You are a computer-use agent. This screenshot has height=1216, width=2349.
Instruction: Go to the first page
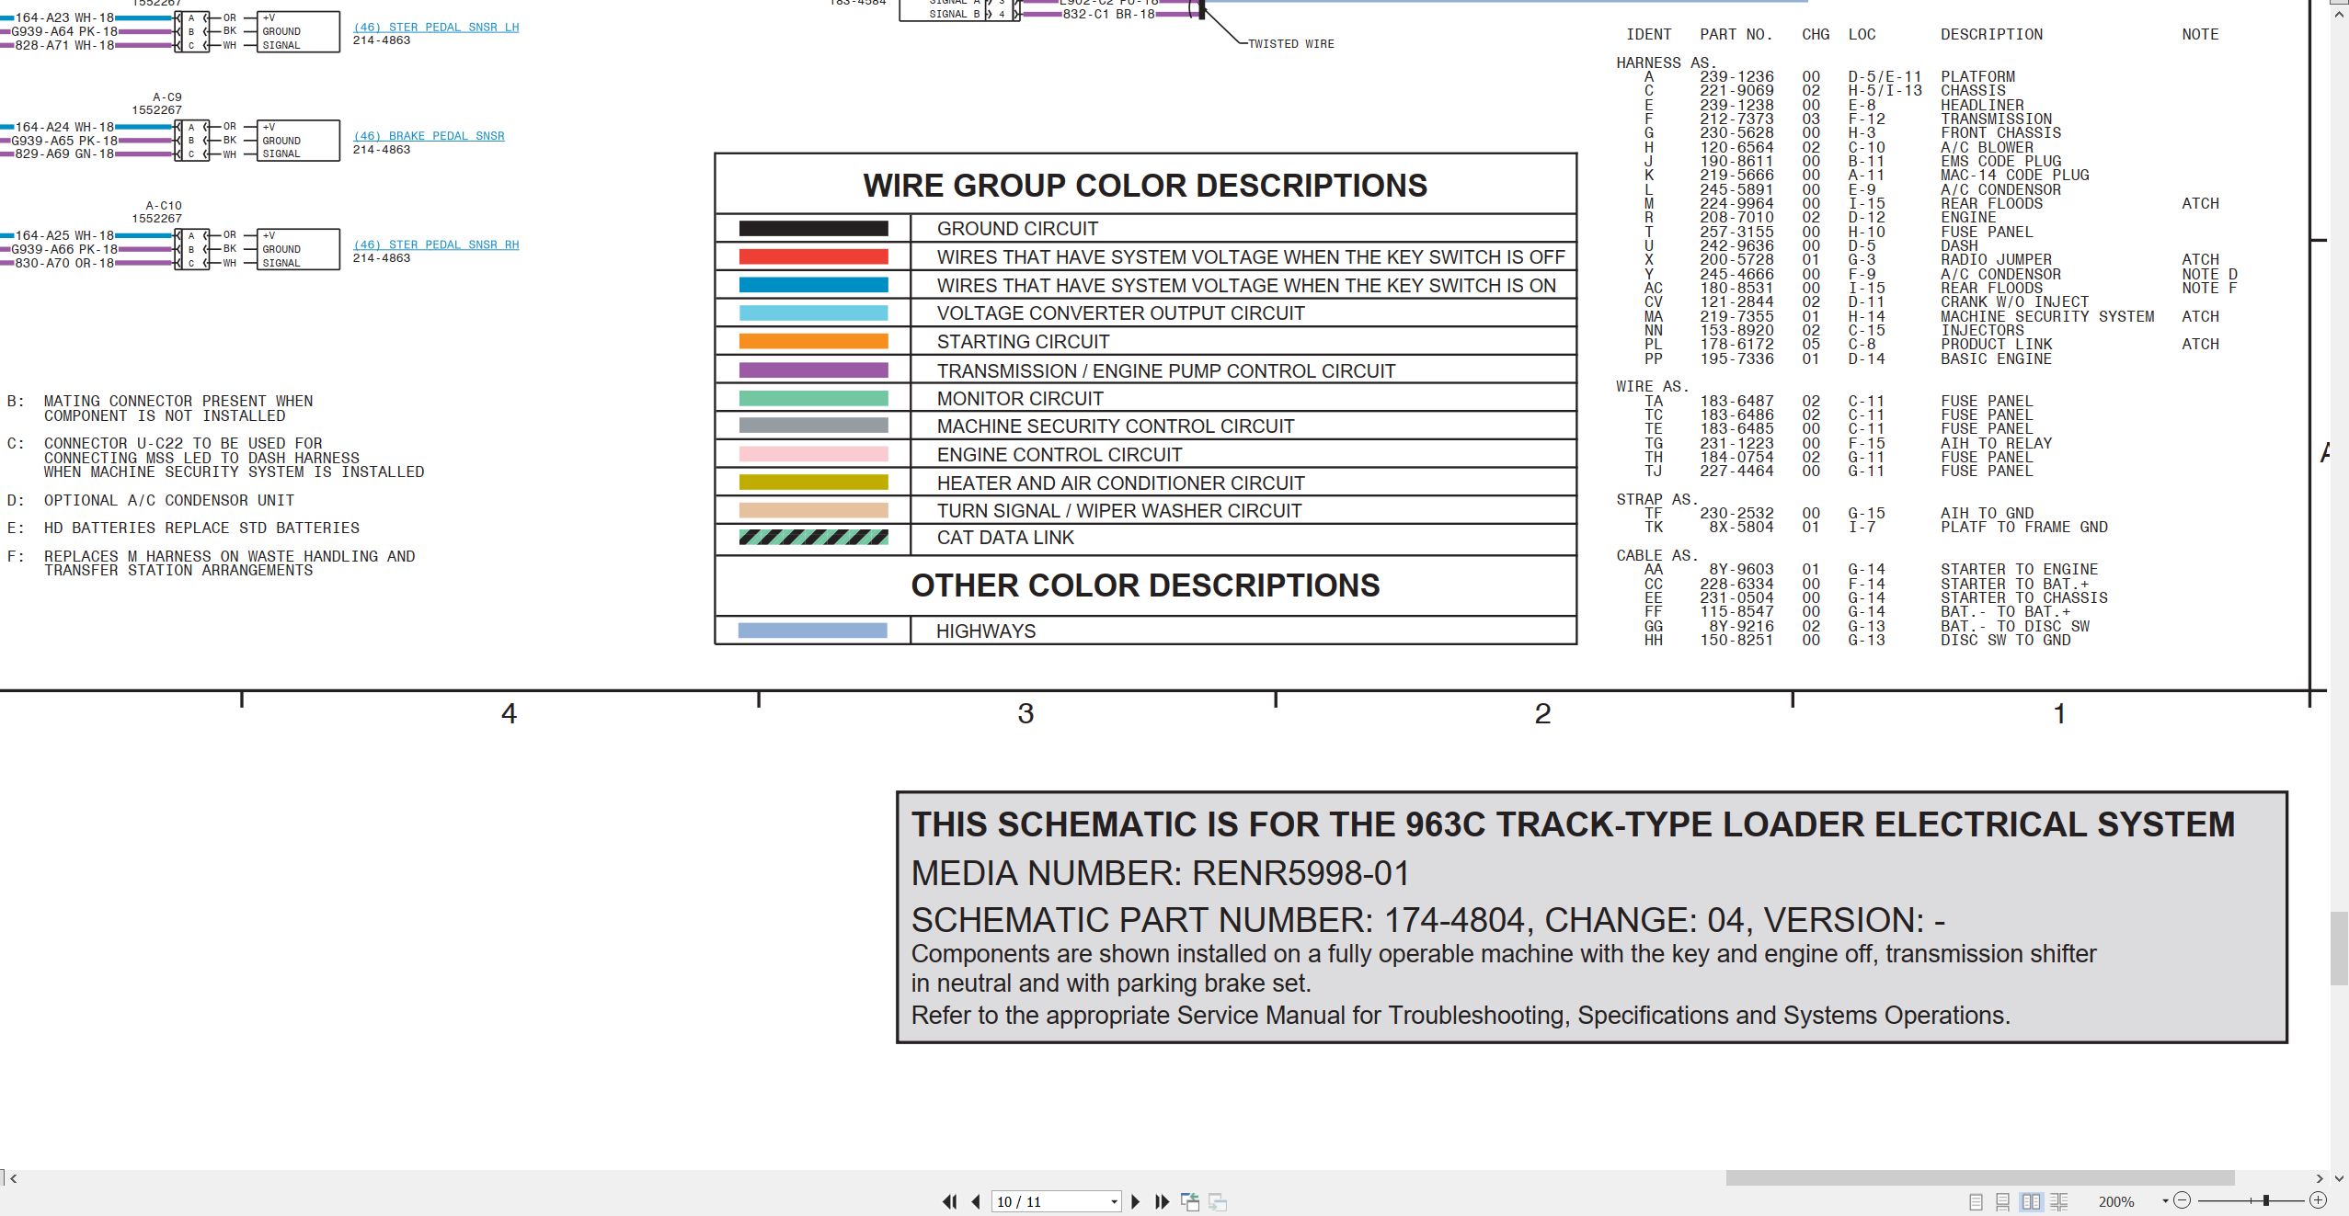[x=949, y=1201]
